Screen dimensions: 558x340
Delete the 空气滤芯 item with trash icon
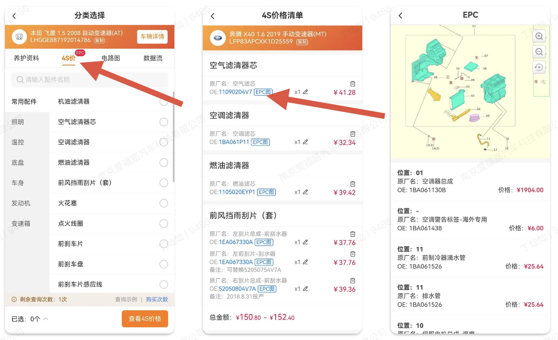tap(353, 84)
